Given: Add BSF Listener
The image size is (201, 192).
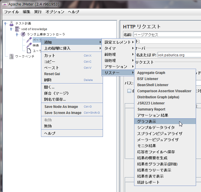Looking at the screenshot, I should coord(165,79).
